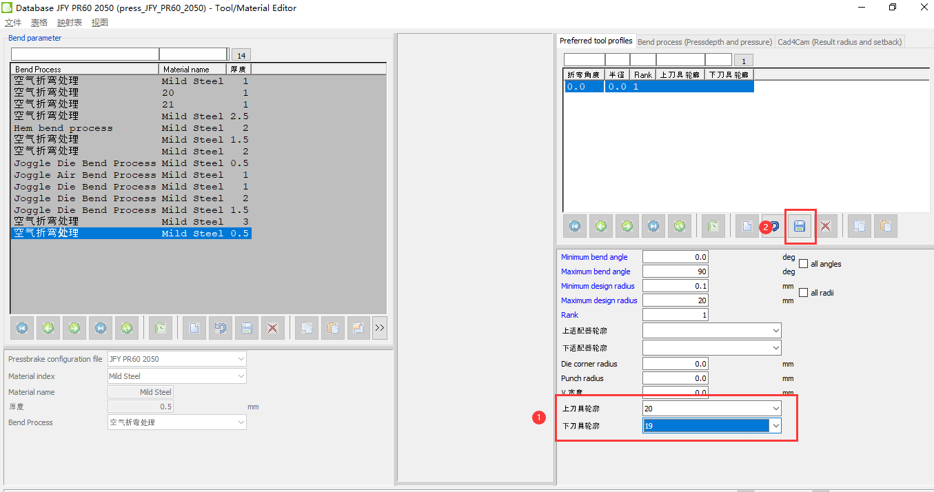The image size is (934, 492).
Task: Click new record icon in Bend parameter toolbar
Action: tap(194, 328)
